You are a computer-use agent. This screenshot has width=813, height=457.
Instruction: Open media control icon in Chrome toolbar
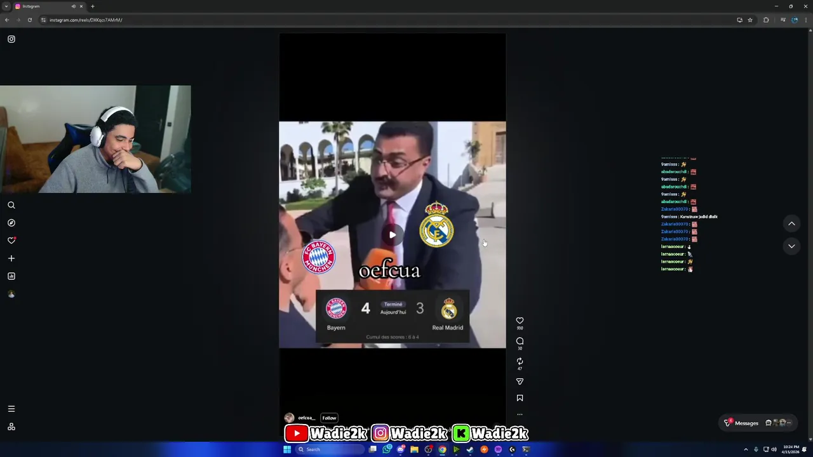click(783, 20)
